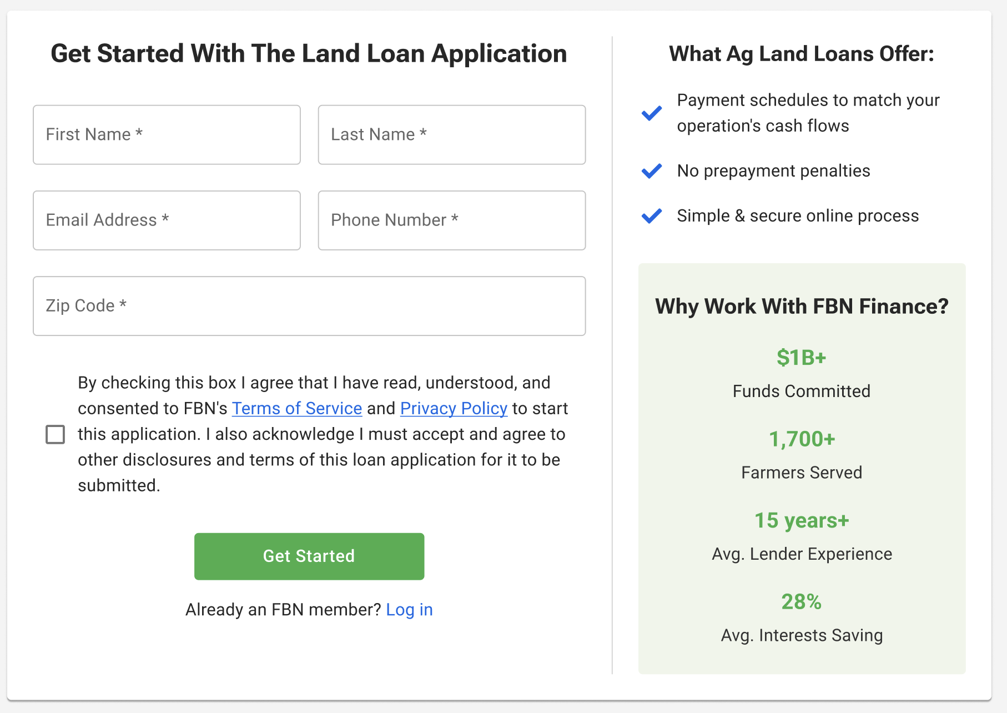1007x713 pixels.
Task: Click into the Phone Number field
Action: (x=451, y=220)
